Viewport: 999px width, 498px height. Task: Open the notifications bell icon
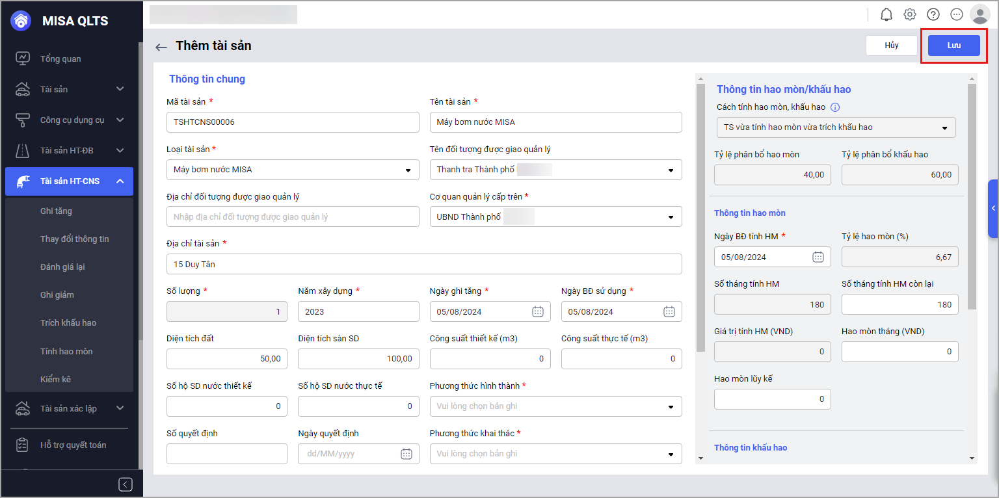[x=886, y=14]
